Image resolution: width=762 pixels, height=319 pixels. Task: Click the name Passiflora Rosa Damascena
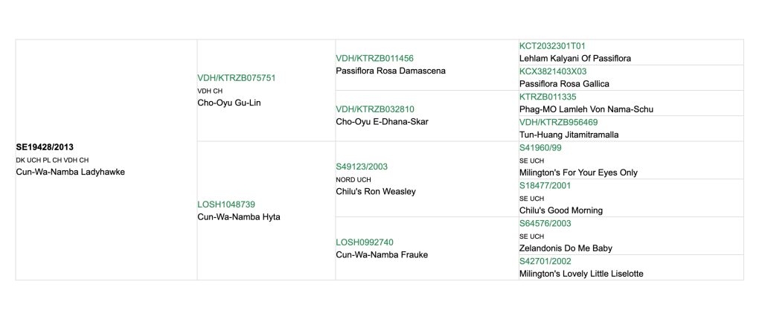click(391, 71)
